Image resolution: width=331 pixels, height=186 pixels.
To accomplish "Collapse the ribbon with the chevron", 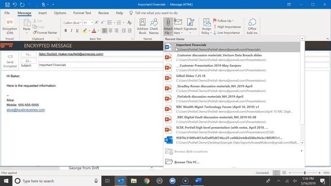I will pos(327,39).
